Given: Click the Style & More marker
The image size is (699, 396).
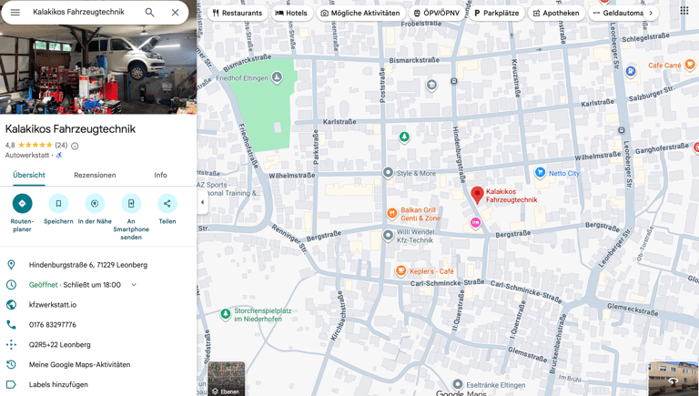Looking at the screenshot, I should 388,173.
